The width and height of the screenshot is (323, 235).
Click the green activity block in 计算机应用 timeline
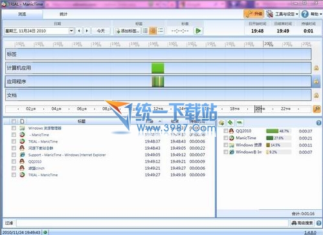pyautogui.click(x=158, y=68)
